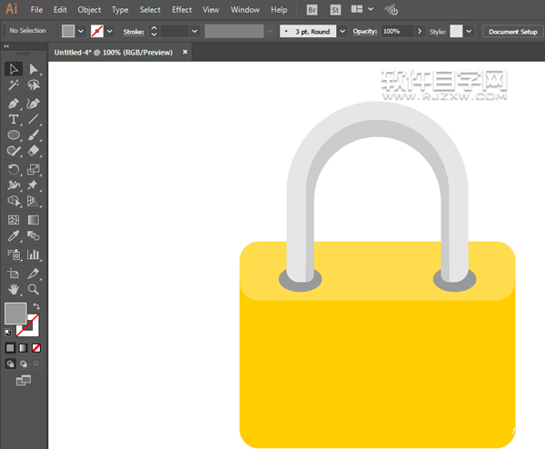Enable Draw Behind mode
This screenshot has height=449, width=545.
point(24,364)
